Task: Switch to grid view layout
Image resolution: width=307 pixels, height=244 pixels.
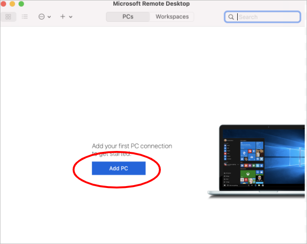Action: pyautogui.click(x=8, y=17)
